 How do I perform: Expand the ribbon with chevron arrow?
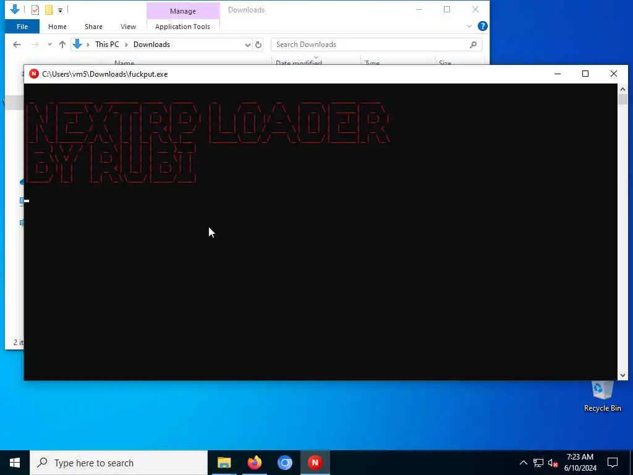pyautogui.click(x=469, y=26)
